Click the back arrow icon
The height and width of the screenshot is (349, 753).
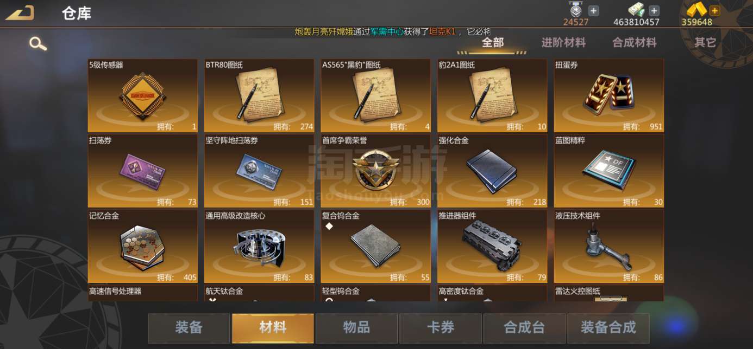click(x=20, y=12)
